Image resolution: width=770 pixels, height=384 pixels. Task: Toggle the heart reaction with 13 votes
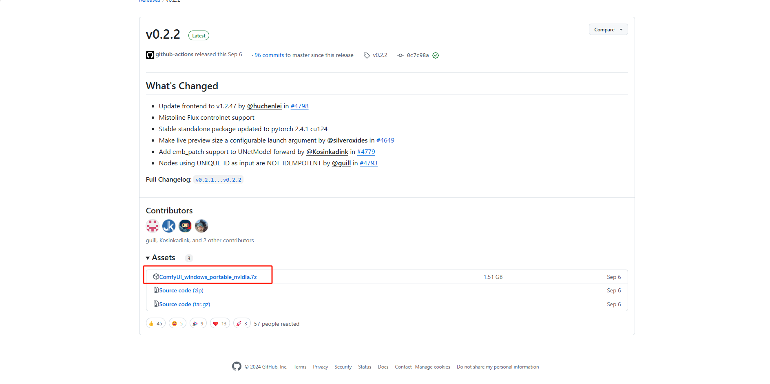[x=220, y=324]
